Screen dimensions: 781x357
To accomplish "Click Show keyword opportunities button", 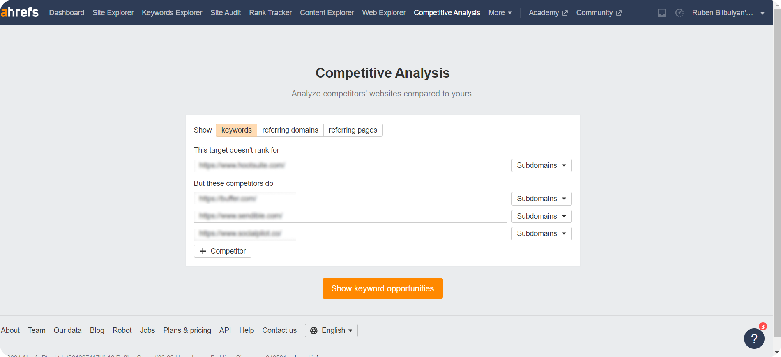I will 382,288.
